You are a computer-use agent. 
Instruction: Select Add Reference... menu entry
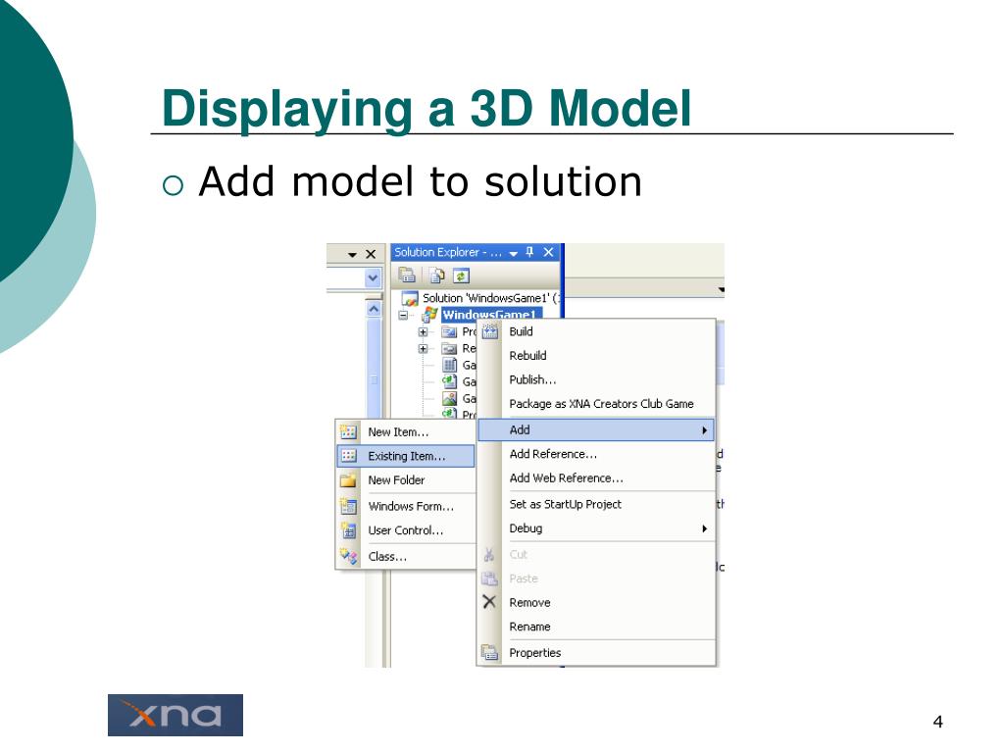click(x=597, y=454)
